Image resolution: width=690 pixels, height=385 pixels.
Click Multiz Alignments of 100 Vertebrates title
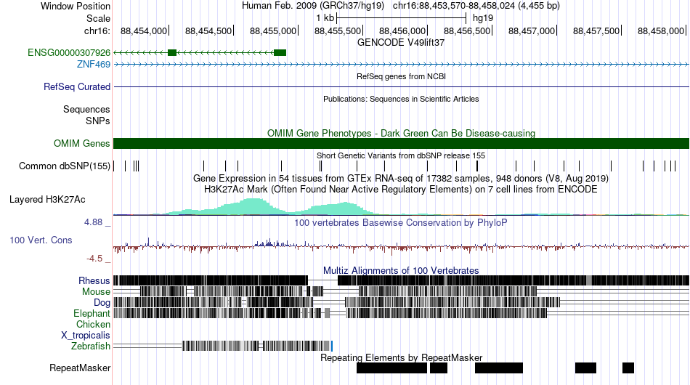(401, 270)
